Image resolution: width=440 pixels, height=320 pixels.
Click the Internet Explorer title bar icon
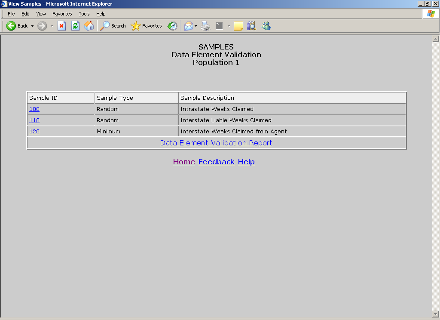point(4,3)
